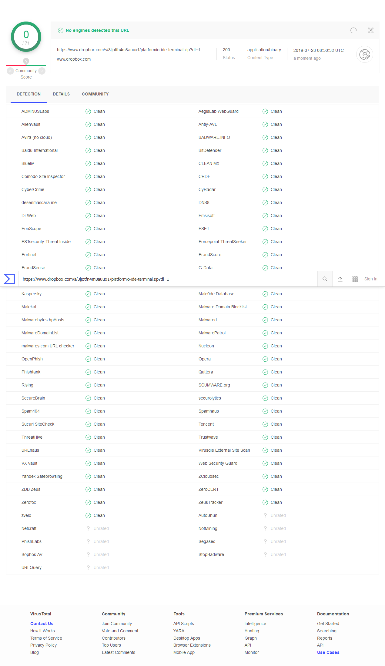Switch to the COMMUNITY tab
Viewport: 385px width, 666px height.
95,94
